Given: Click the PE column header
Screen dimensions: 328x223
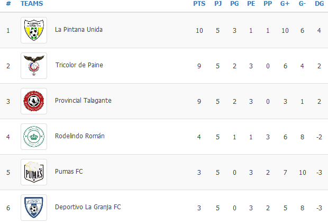Looking at the screenshot, I should (x=251, y=4).
